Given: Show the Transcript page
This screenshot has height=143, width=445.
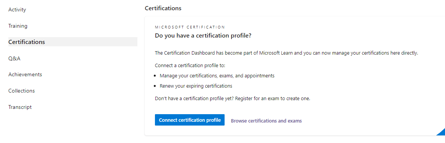Looking at the screenshot, I should point(20,107).
